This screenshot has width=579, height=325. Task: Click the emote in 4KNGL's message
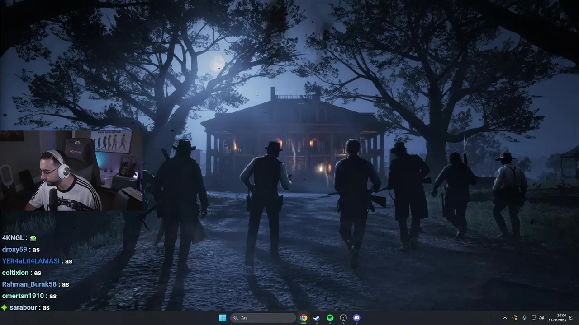[33, 238]
